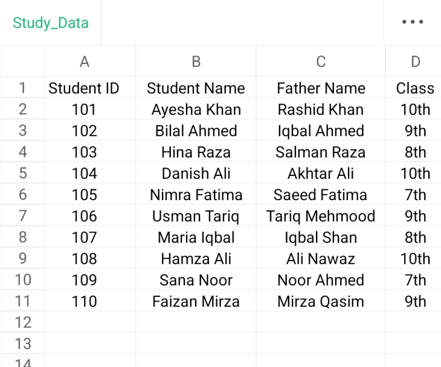This screenshot has width=441, height=367.
Task: Click the Faizan Mirza cell
Action: click(196, 301)
